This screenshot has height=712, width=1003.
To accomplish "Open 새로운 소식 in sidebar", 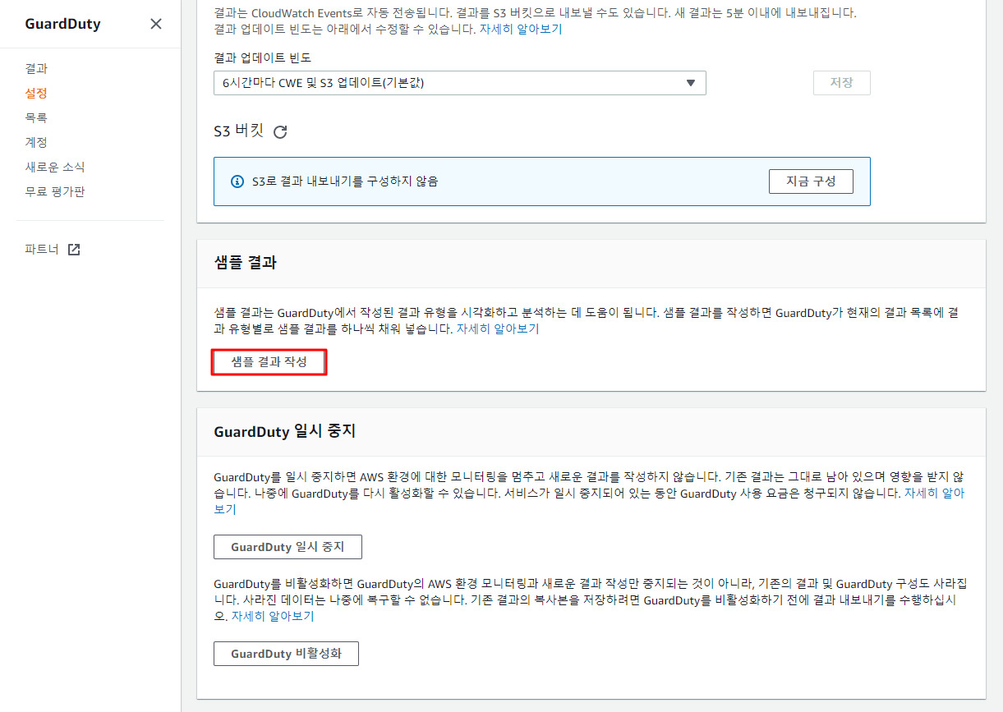I will 55,168.
